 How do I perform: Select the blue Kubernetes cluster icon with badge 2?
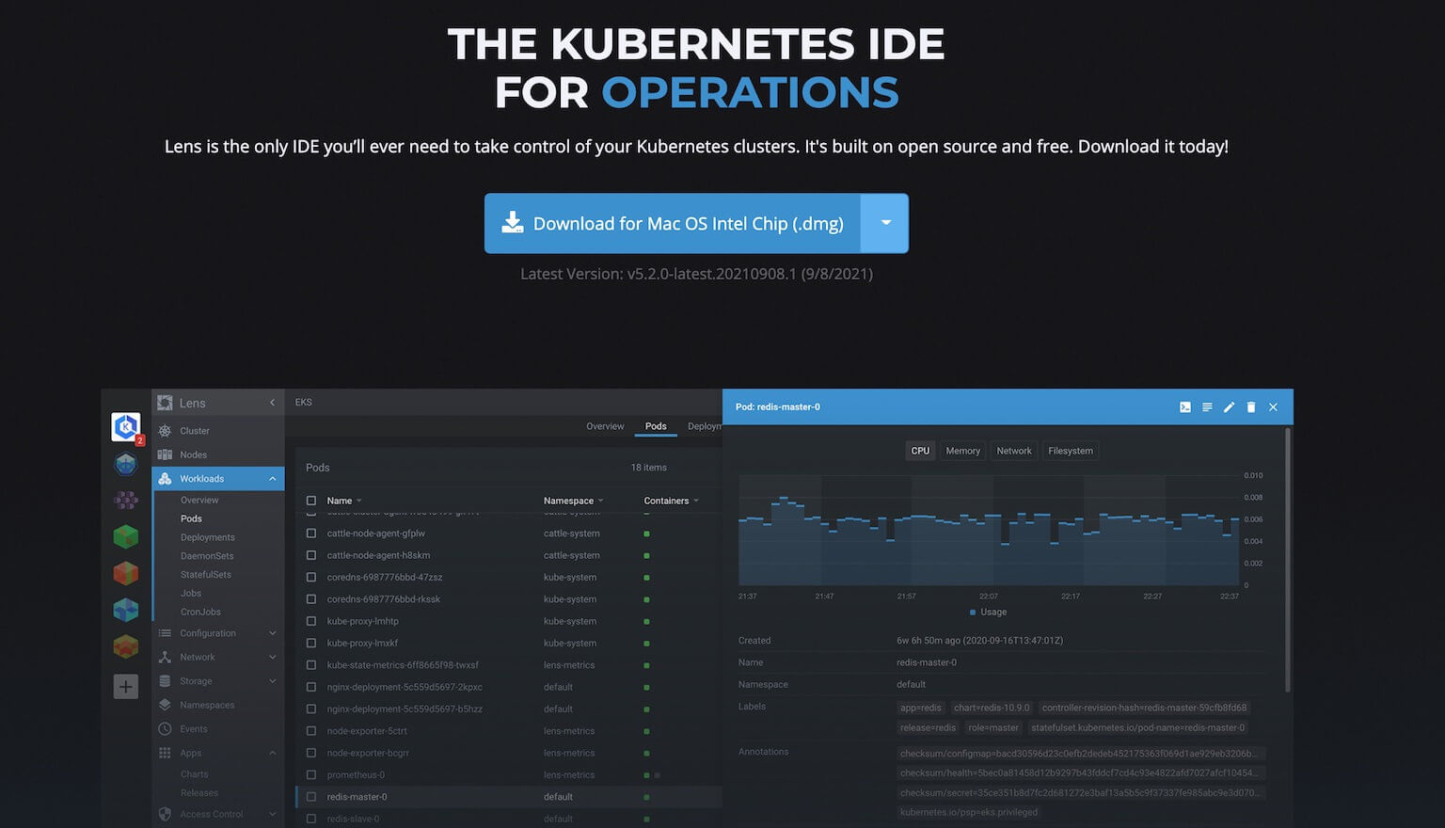[x=126, y=426]
